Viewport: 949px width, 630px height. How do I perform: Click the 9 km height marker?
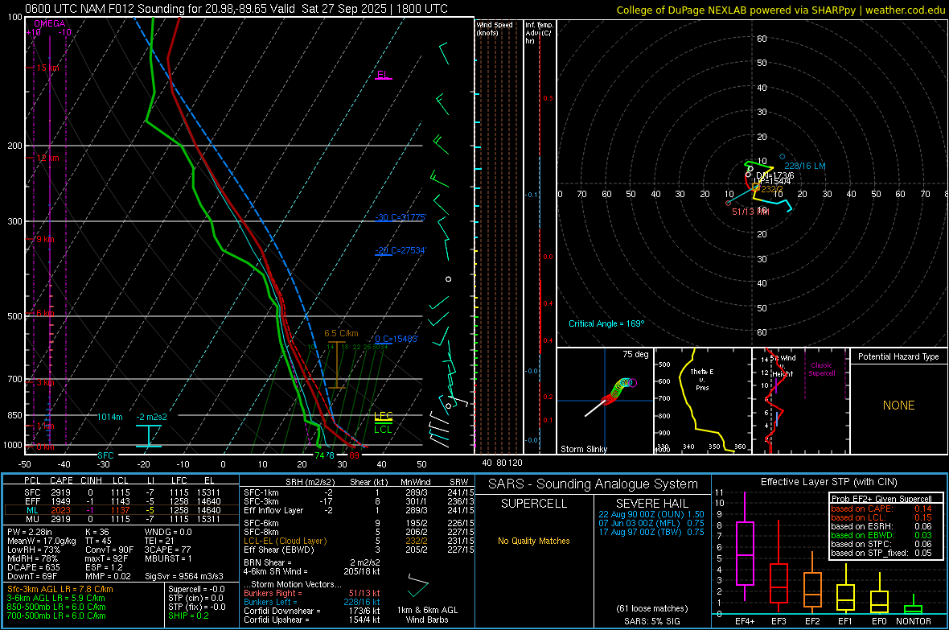tap(45, 239)
